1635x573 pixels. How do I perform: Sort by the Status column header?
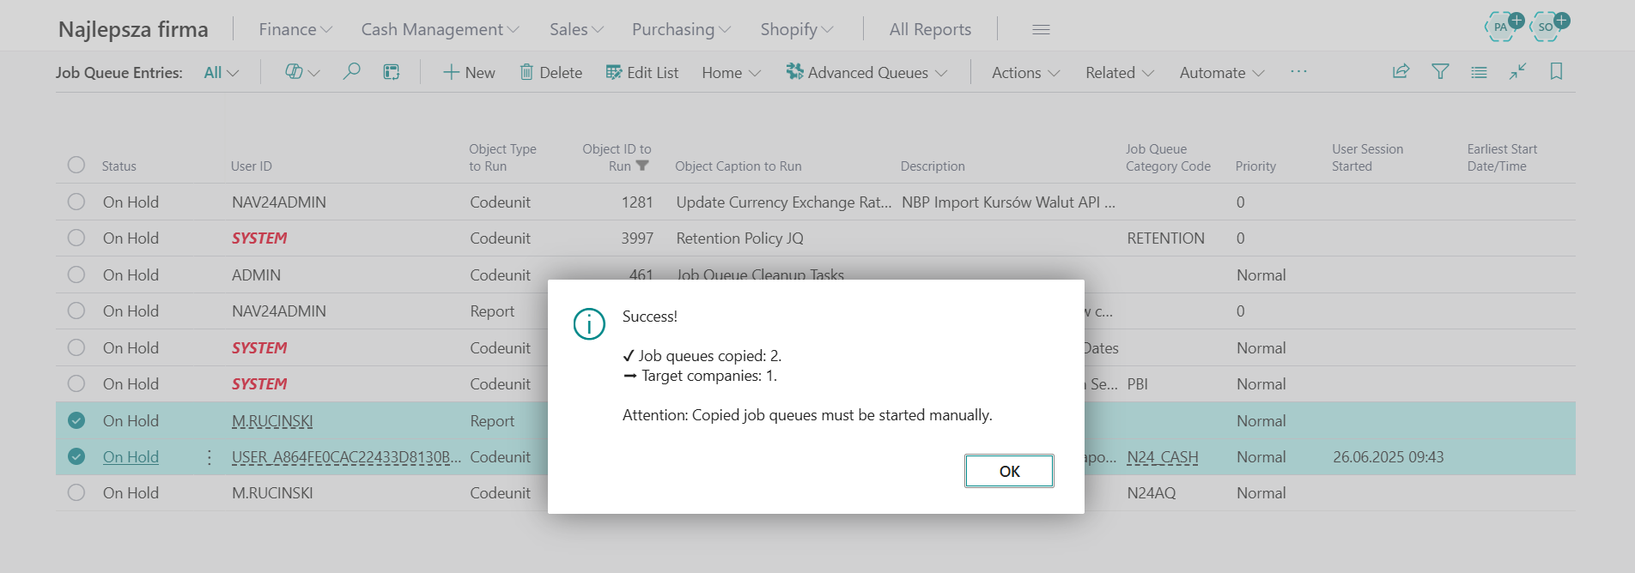coord(119,166)
